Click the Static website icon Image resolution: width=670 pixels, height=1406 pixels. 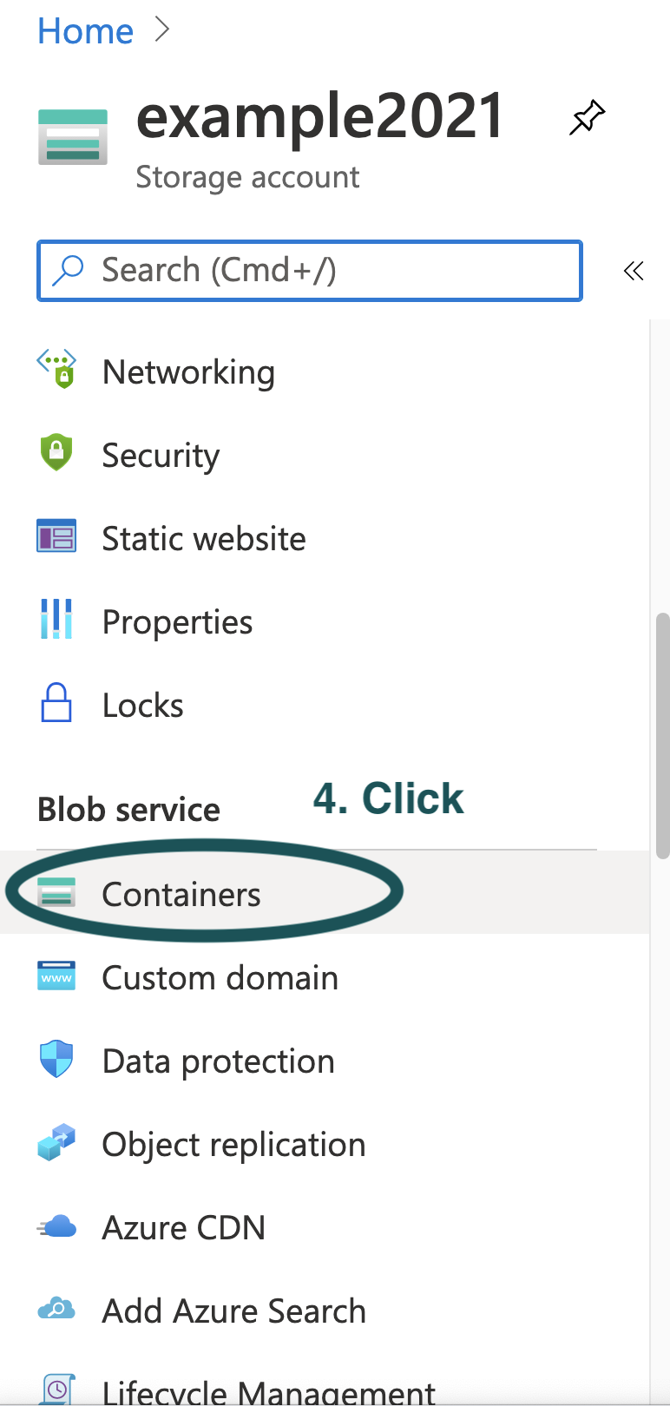click(56, 536)
